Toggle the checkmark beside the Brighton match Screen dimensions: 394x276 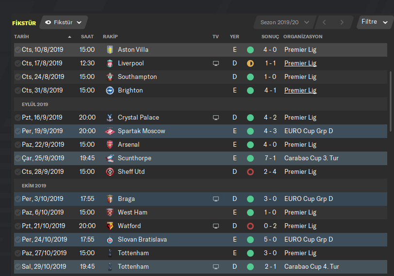click(x=18, y=91)
